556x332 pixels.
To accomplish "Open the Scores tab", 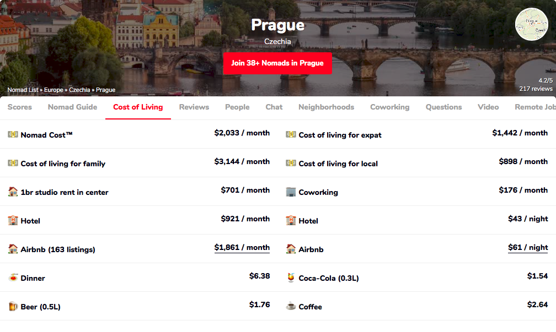I will click(20, 107).
